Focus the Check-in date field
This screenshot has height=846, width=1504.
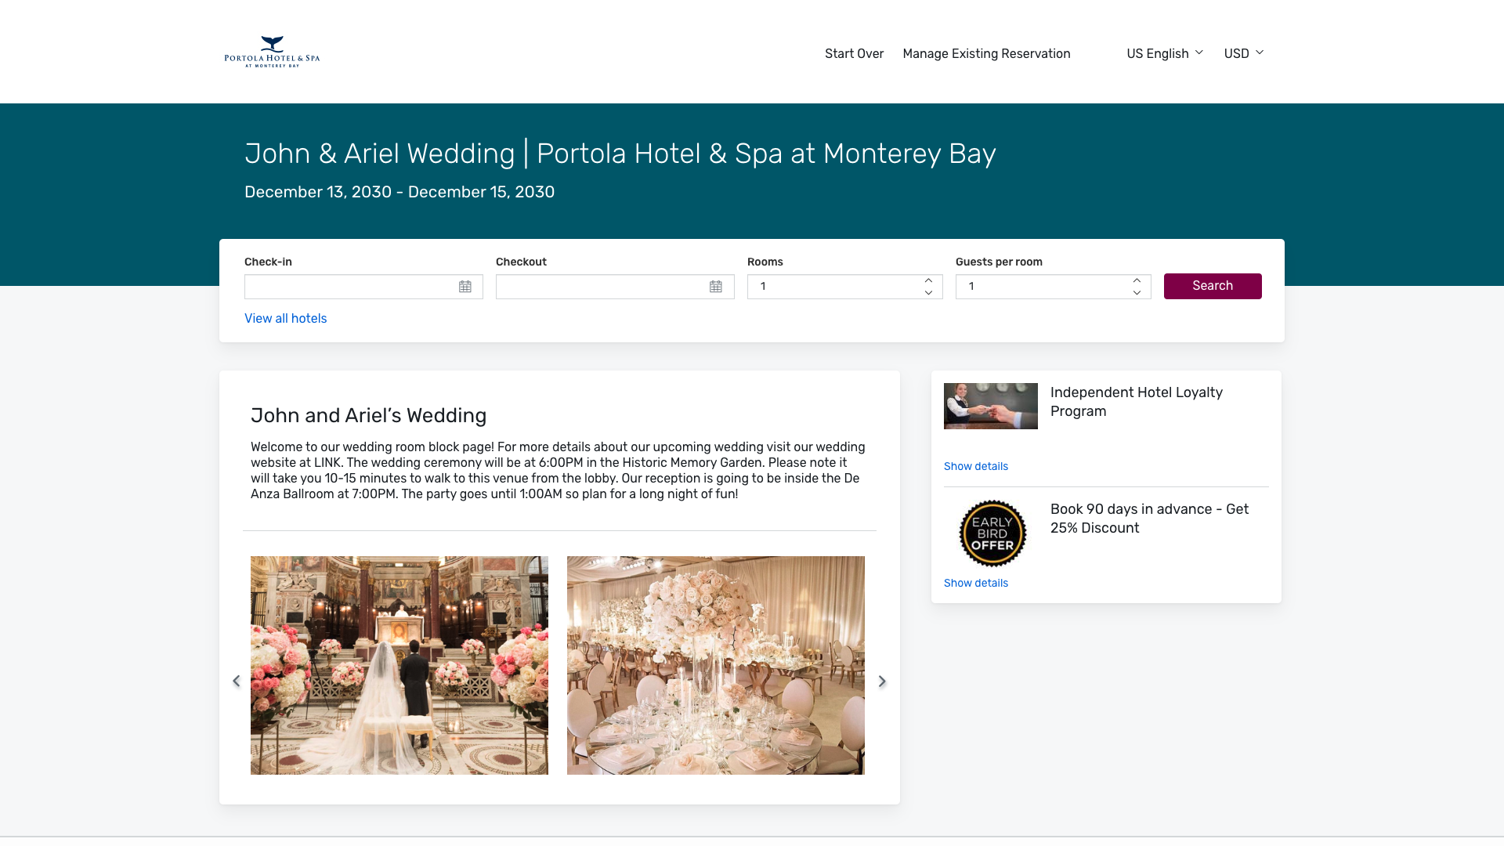coord(350,287)
